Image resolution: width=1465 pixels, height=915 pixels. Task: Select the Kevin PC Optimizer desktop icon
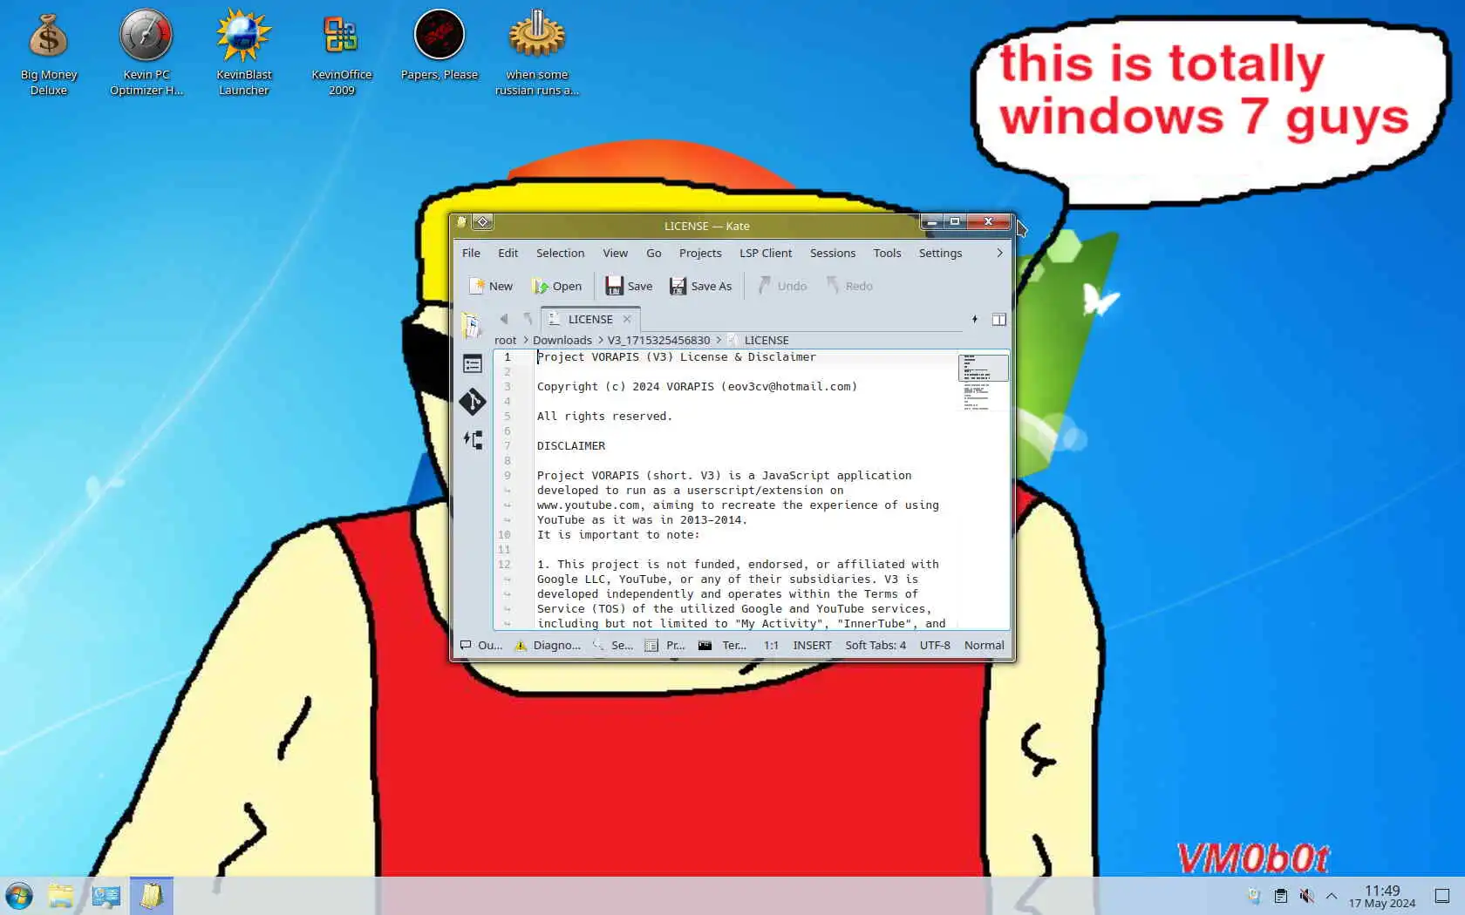pyautogui.click(x=146, y=52)
